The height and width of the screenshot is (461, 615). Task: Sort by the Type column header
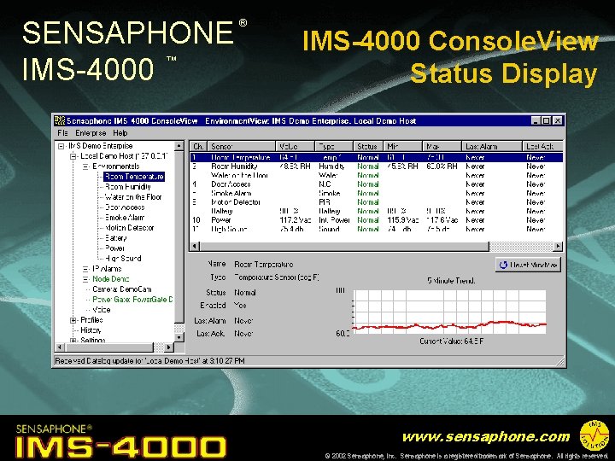point(334,147)
